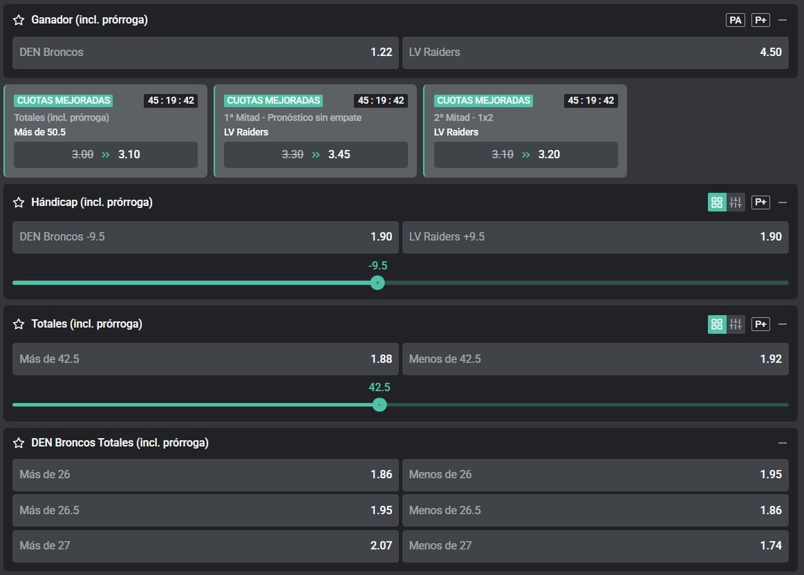Switch Hándicap to slider view
Image resolution: width=804 pixels, height=575 pixels.
click(736, 202)
